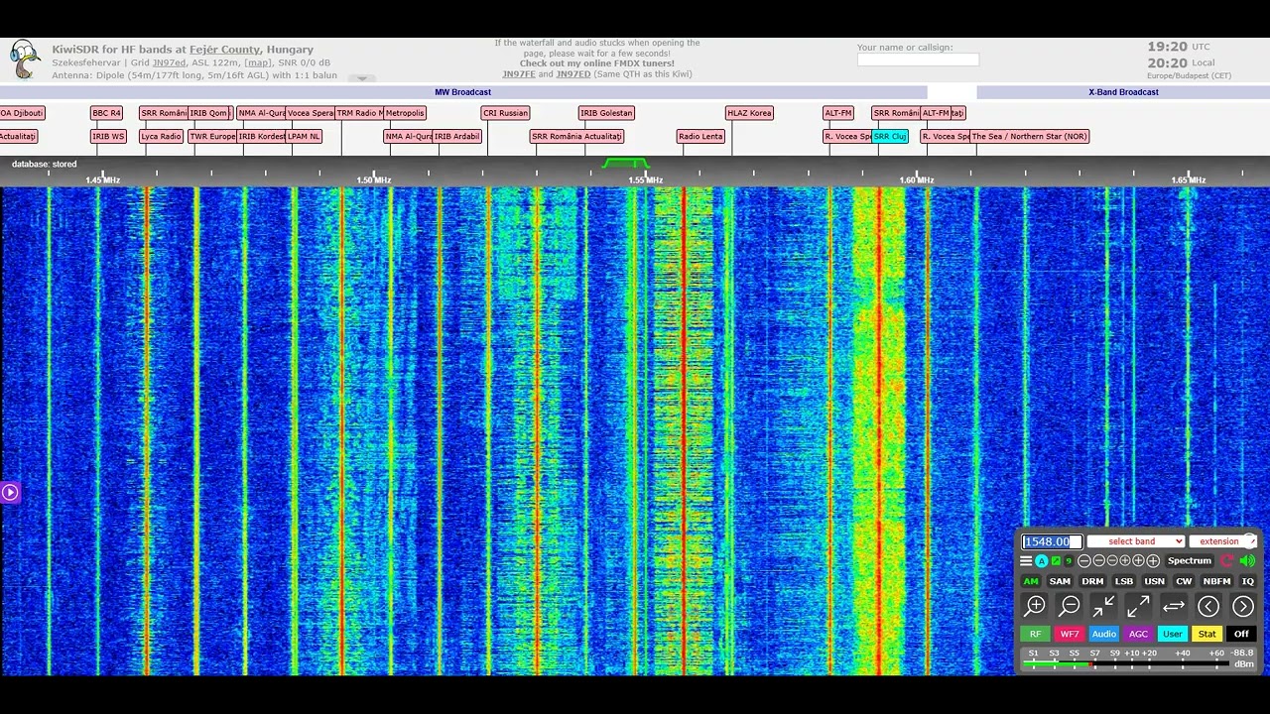The width and height of the screenshot is (1270, 714).
Task: Toggle the Spectrum display button
Action: (1190, 560)
